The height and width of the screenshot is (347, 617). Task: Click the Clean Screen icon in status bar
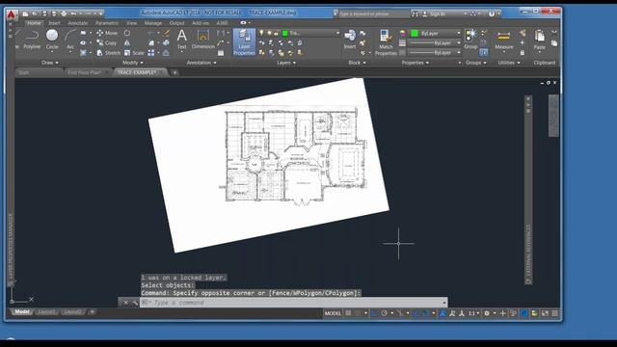(545, 313)
